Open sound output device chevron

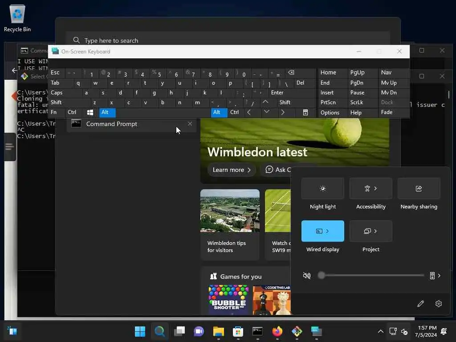click(x=439, y=275)
